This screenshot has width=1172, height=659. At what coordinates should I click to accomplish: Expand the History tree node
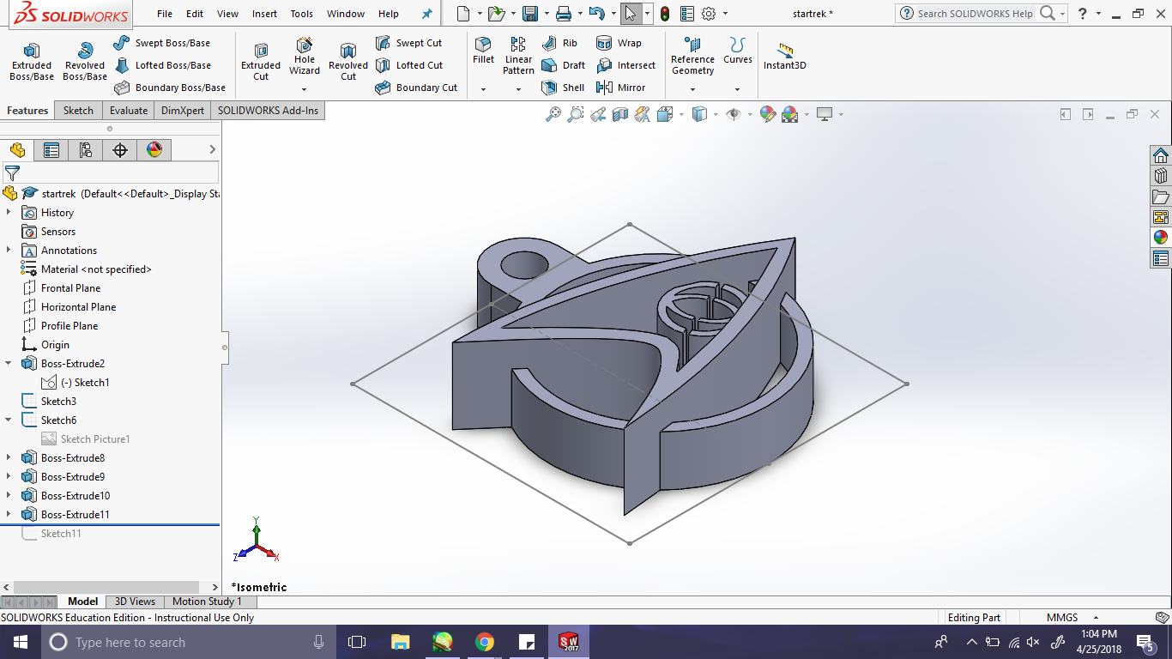click(x=9, y=213)
